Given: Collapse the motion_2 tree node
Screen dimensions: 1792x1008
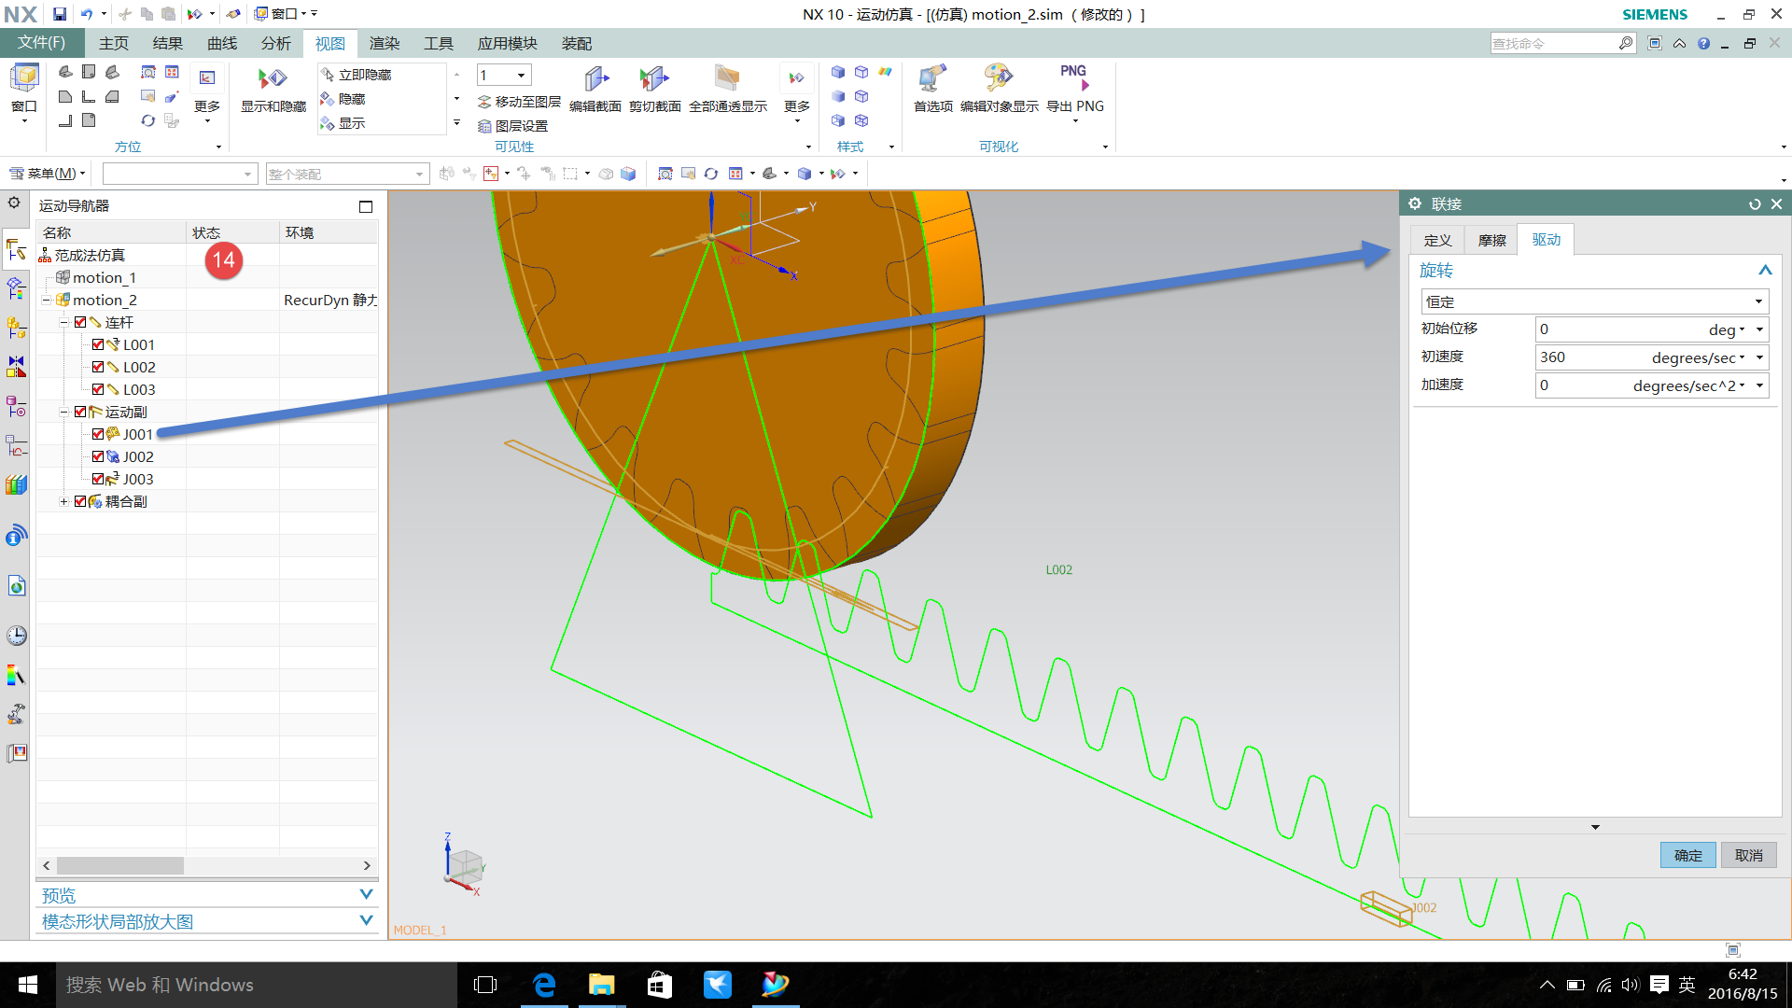Looking at the screenshot, I should [x=46, y=300].
